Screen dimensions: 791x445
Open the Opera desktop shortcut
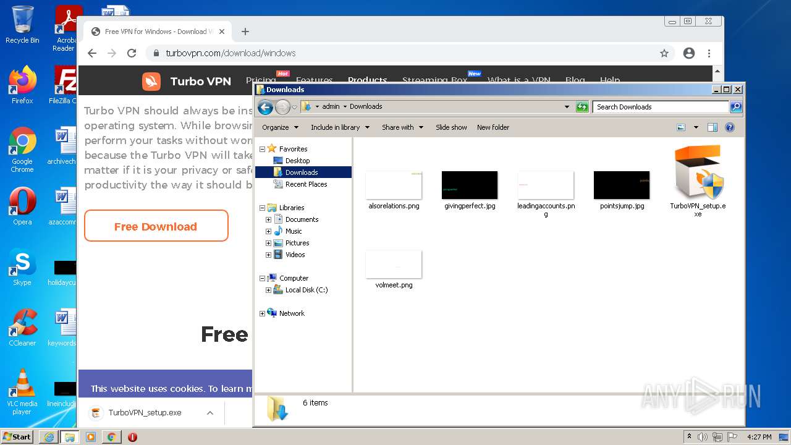[x=22, y=206]
